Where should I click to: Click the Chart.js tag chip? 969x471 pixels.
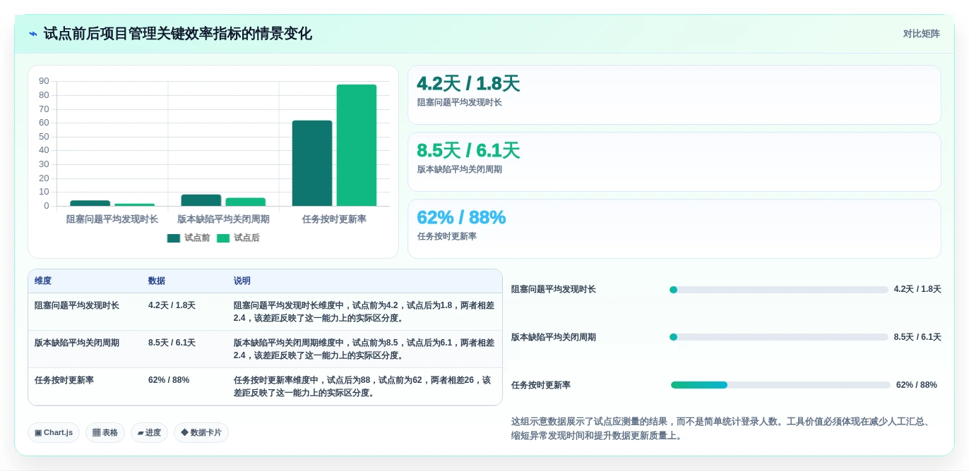(x=54, y=432)
